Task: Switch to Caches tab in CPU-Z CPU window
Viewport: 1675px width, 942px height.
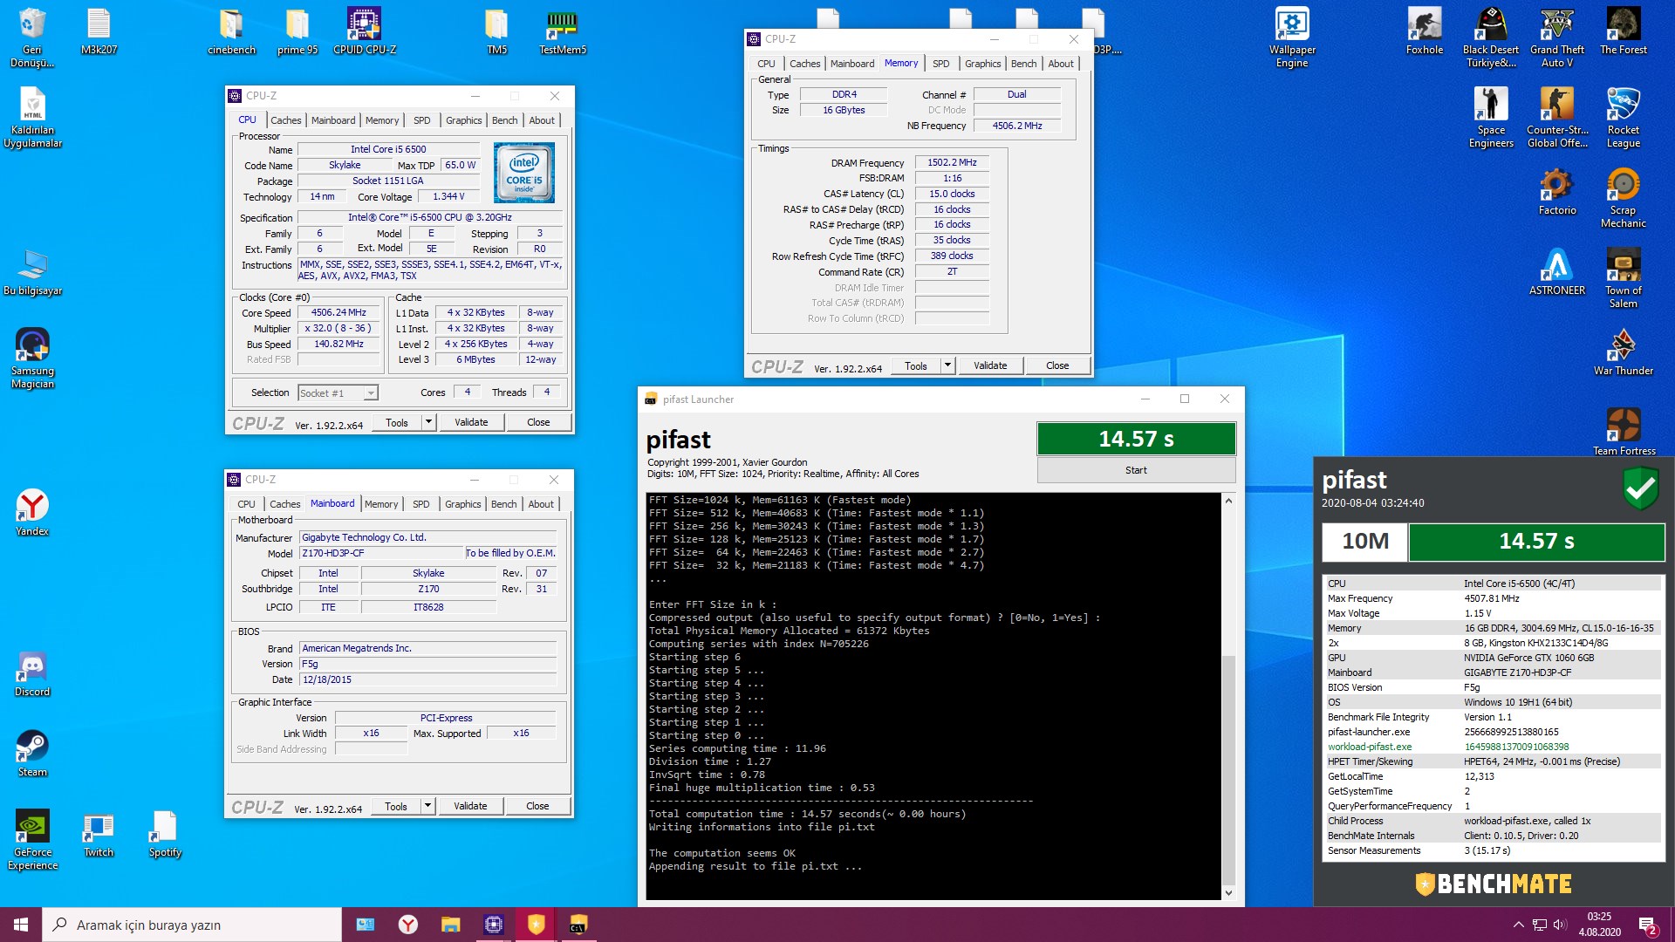Action: (285, 120)
